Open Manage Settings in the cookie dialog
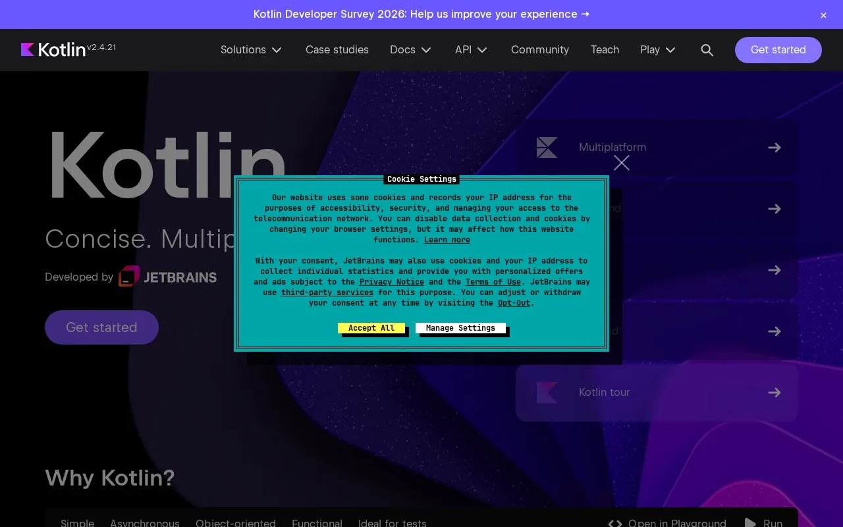The image size is (843, 527). click(x=460, y=328)
